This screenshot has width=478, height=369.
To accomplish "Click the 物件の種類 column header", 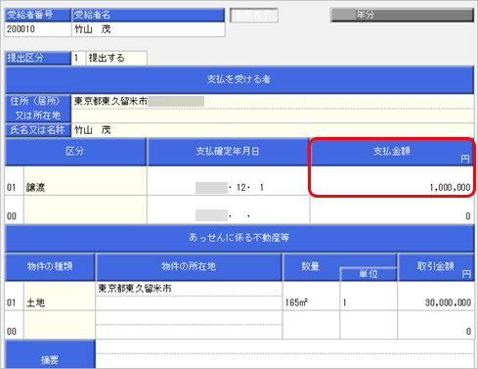I will click(50, 267).
